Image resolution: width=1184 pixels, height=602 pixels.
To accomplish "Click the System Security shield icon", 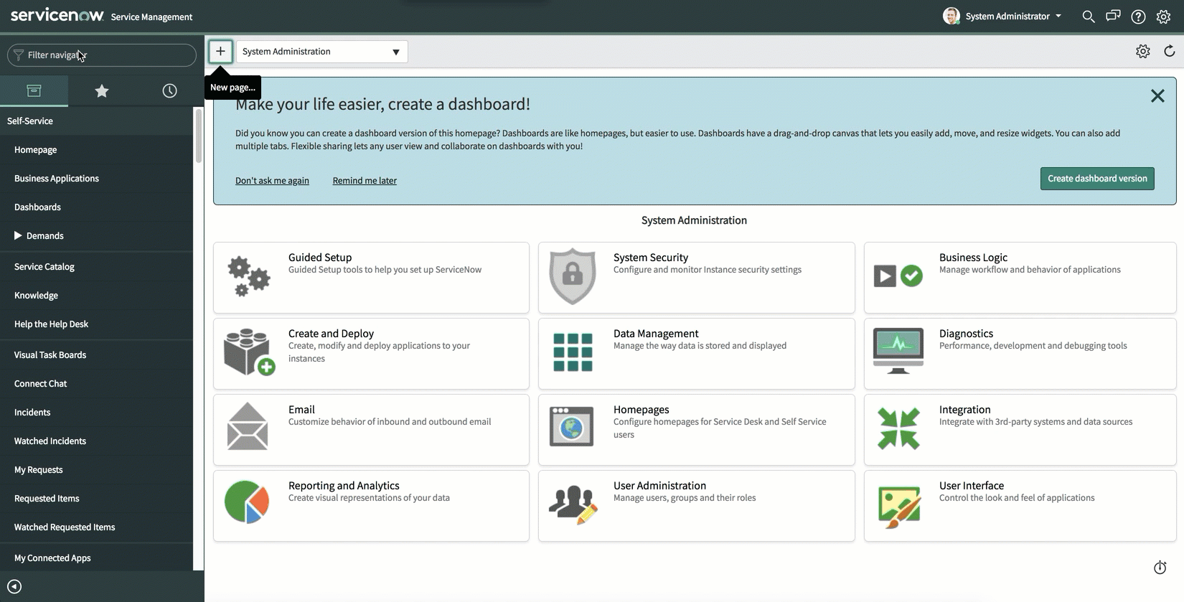I will coord(573,276).
